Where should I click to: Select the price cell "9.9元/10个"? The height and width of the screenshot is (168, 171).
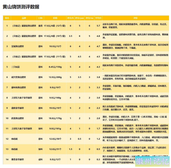(x=55, y=88)
